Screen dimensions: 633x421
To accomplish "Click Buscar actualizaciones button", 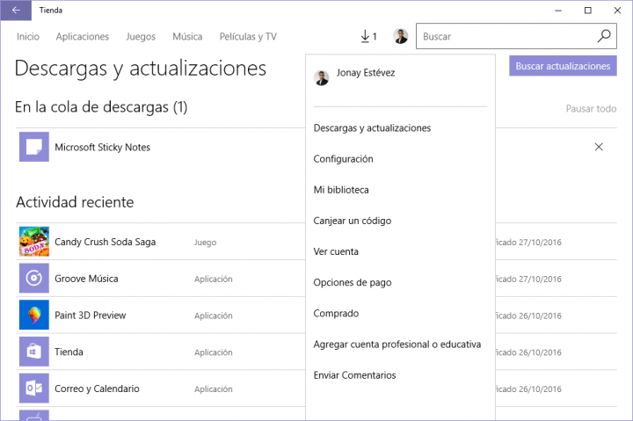I will point(563,66).
